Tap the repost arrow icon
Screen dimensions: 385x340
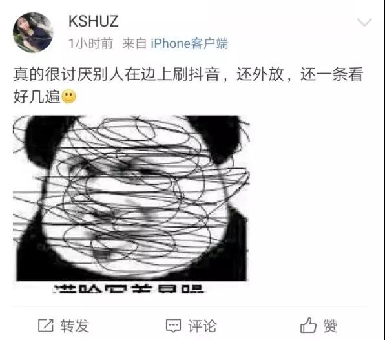click(46, 326)
